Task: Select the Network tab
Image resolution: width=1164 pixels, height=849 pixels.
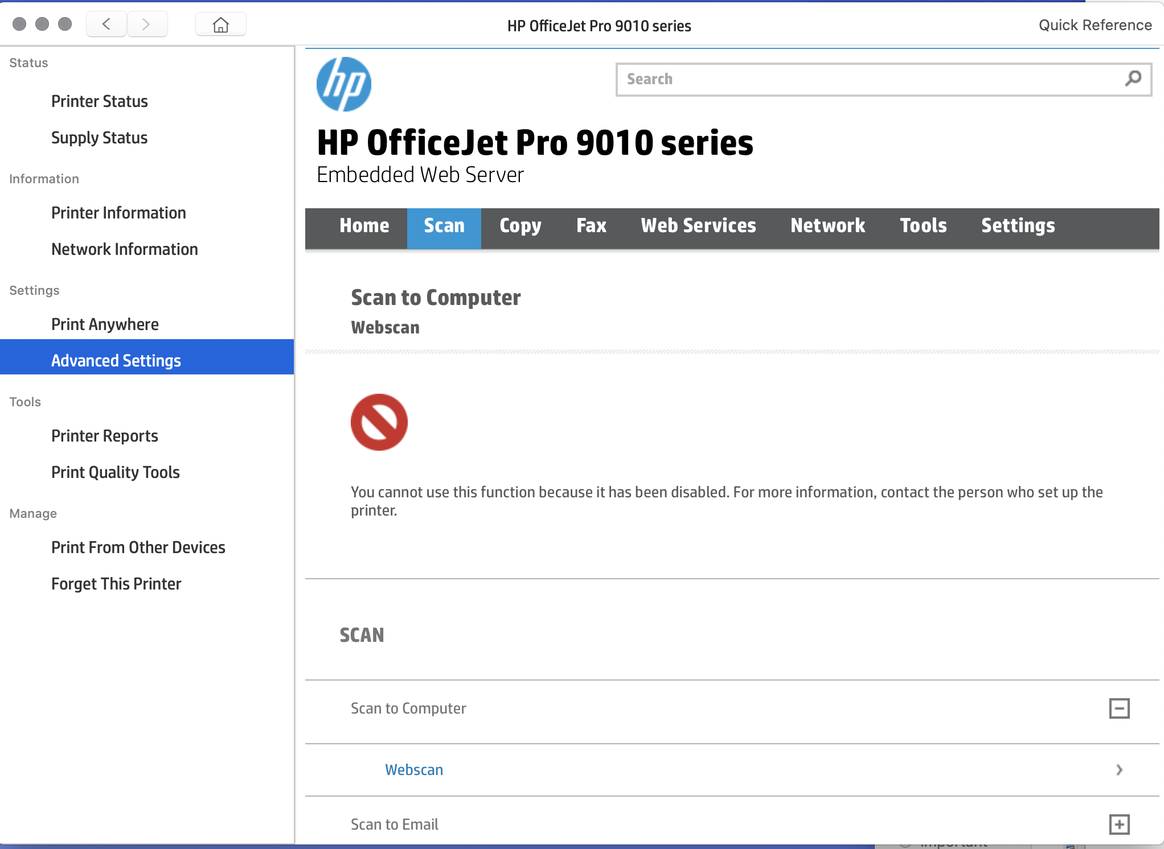Action: coord(827,226)
